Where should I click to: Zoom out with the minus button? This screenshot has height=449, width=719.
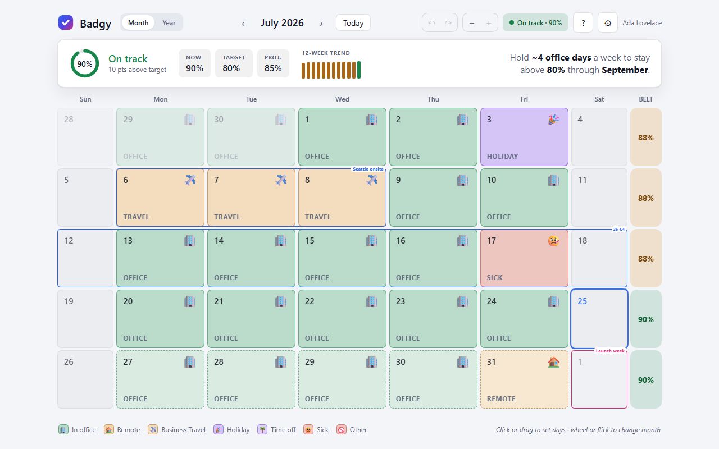pyautogui.click(x=472, y=23)
